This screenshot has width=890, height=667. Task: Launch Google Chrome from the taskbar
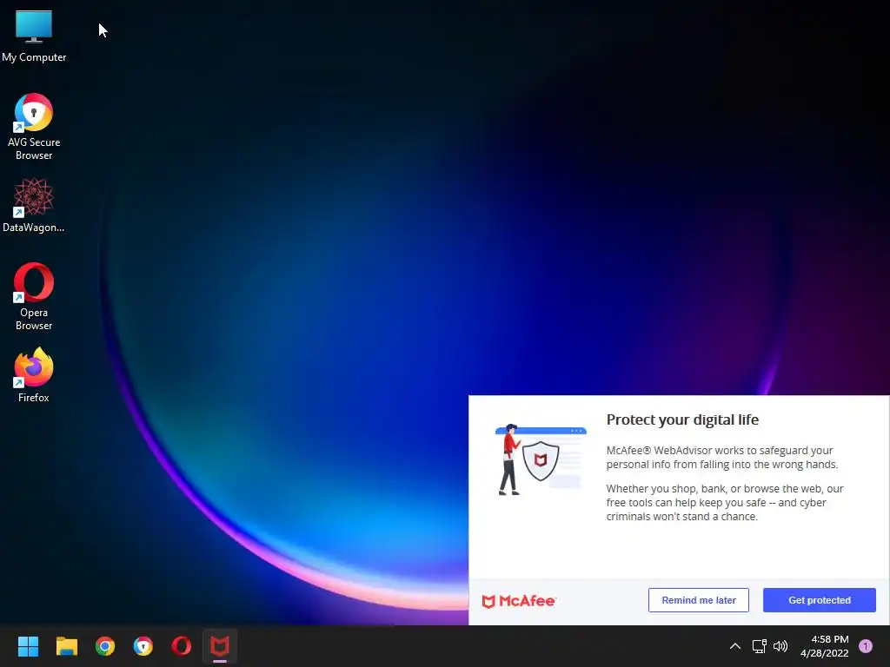[x=105, y=646]
